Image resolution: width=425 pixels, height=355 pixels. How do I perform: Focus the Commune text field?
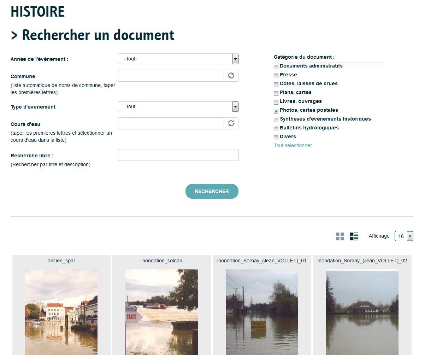[171, 76]
